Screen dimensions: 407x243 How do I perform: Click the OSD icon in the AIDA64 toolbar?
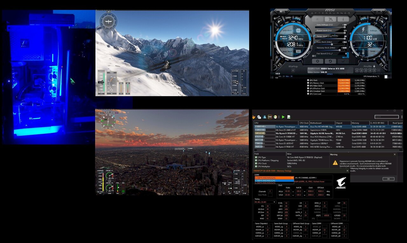270,117
